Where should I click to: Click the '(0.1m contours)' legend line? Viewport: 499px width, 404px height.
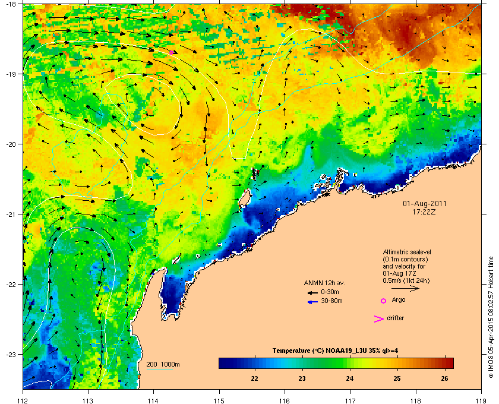405,259
